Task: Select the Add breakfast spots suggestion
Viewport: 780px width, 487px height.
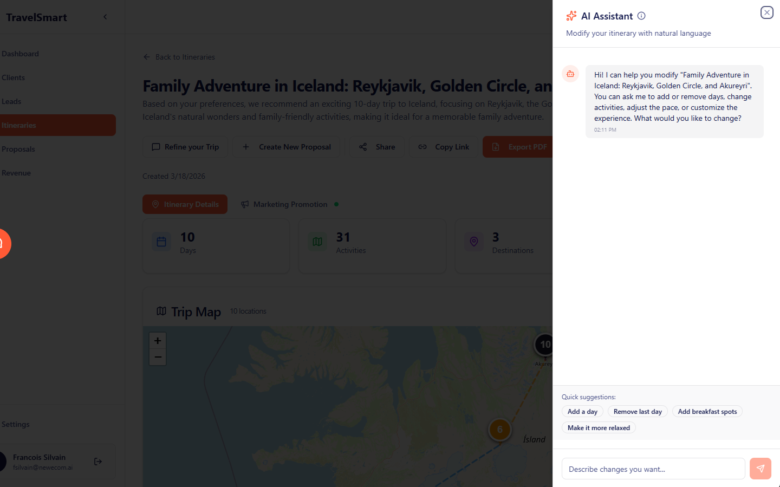Action: (x=707, y=412)
